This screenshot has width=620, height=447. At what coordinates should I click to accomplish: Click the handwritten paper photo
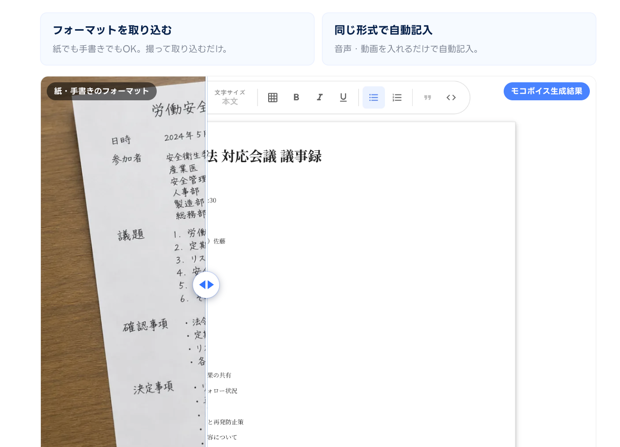124,261
